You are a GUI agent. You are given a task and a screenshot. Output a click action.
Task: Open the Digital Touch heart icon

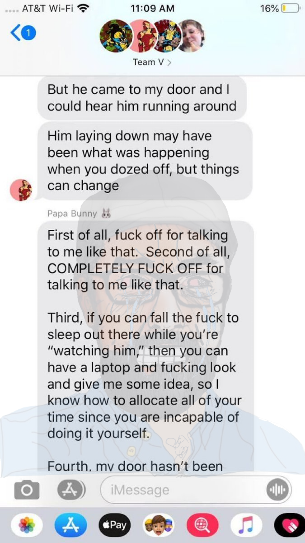point(290,525)
